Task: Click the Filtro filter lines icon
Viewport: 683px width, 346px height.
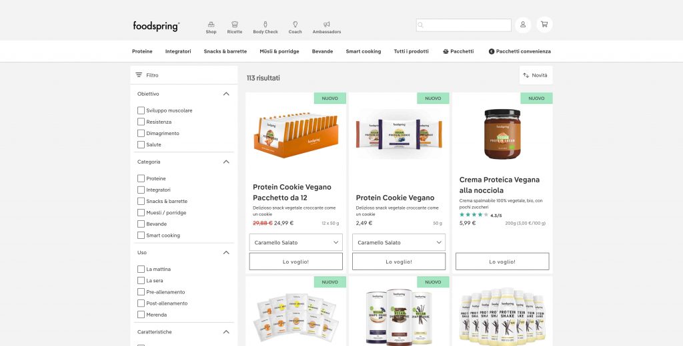Action: [x=139, y=75]
